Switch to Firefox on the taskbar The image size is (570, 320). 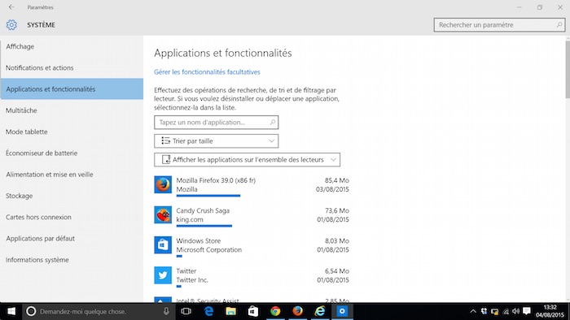point(297,311)
